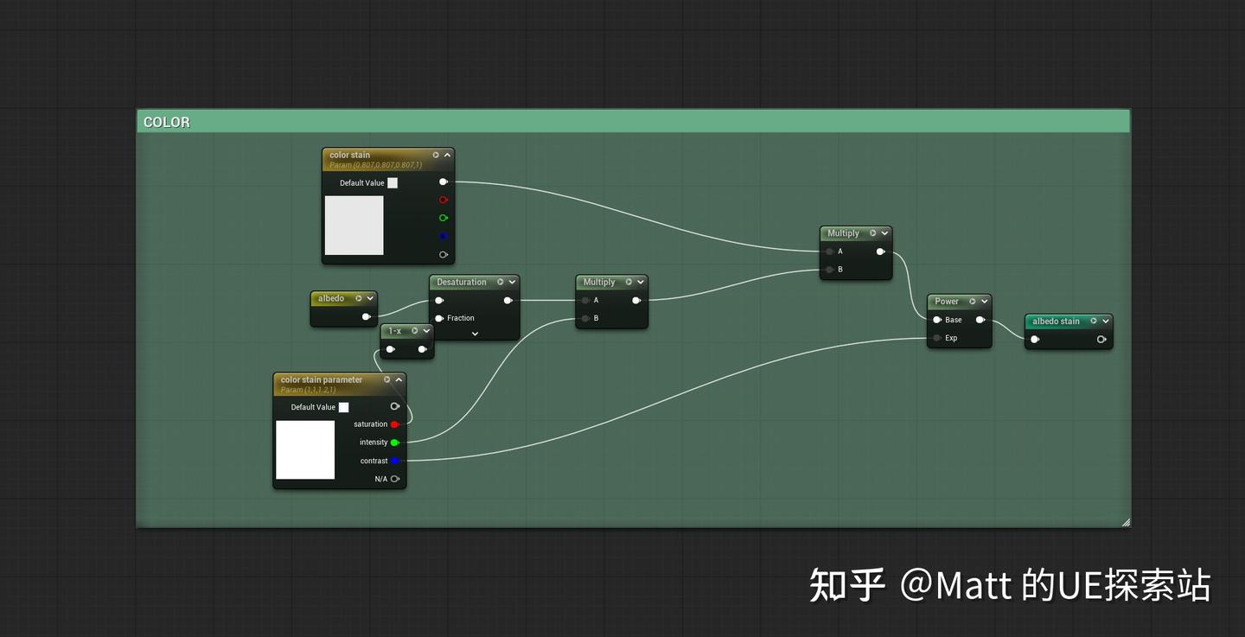The height and width of the screenshot is (637, 1245).
Task: Click the output pin of the 1-x node
Action: 423,348
